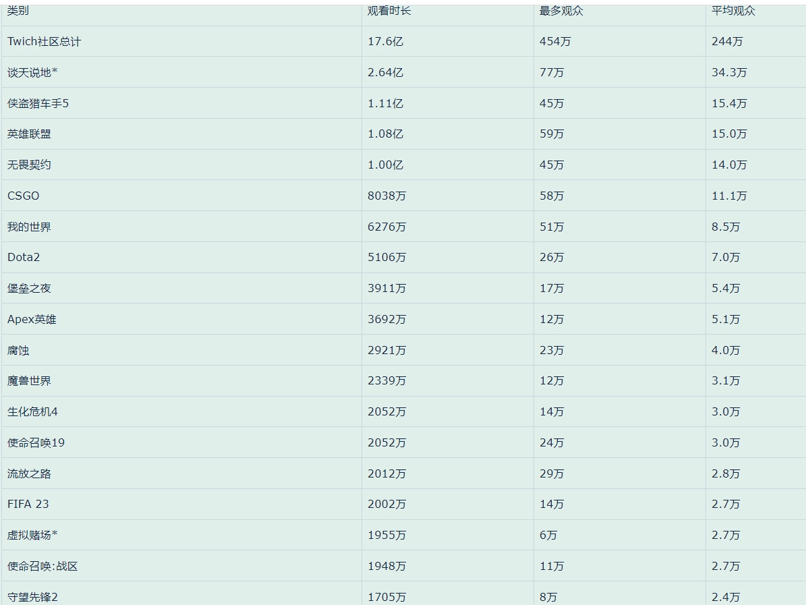Select the 17.6亿 watch time cell

(385, 41)
